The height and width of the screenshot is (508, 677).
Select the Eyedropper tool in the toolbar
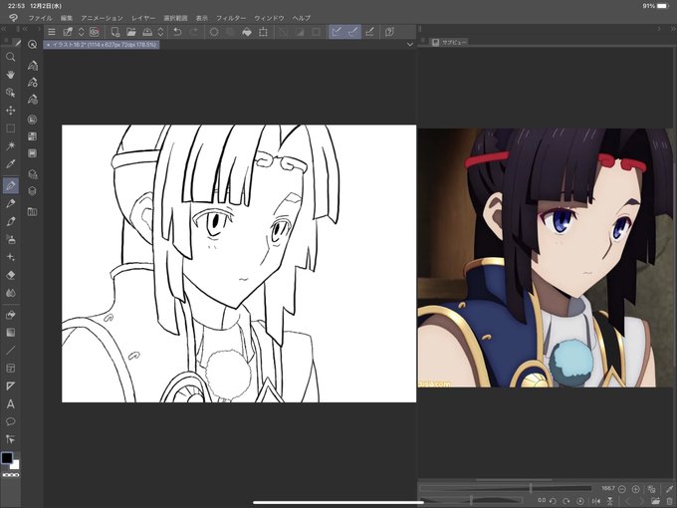point(11,163)
